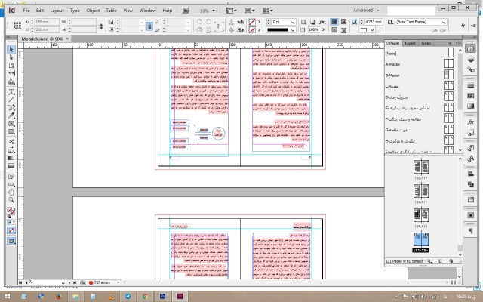Switch to the Layers panel tab
This screenshot has height=302, width=483.
pyautogui.click(x=410, y=43)
